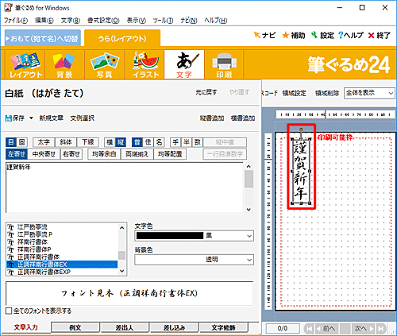
Task: Toggle 下線 underline
Action: click(x=88, y=142)
